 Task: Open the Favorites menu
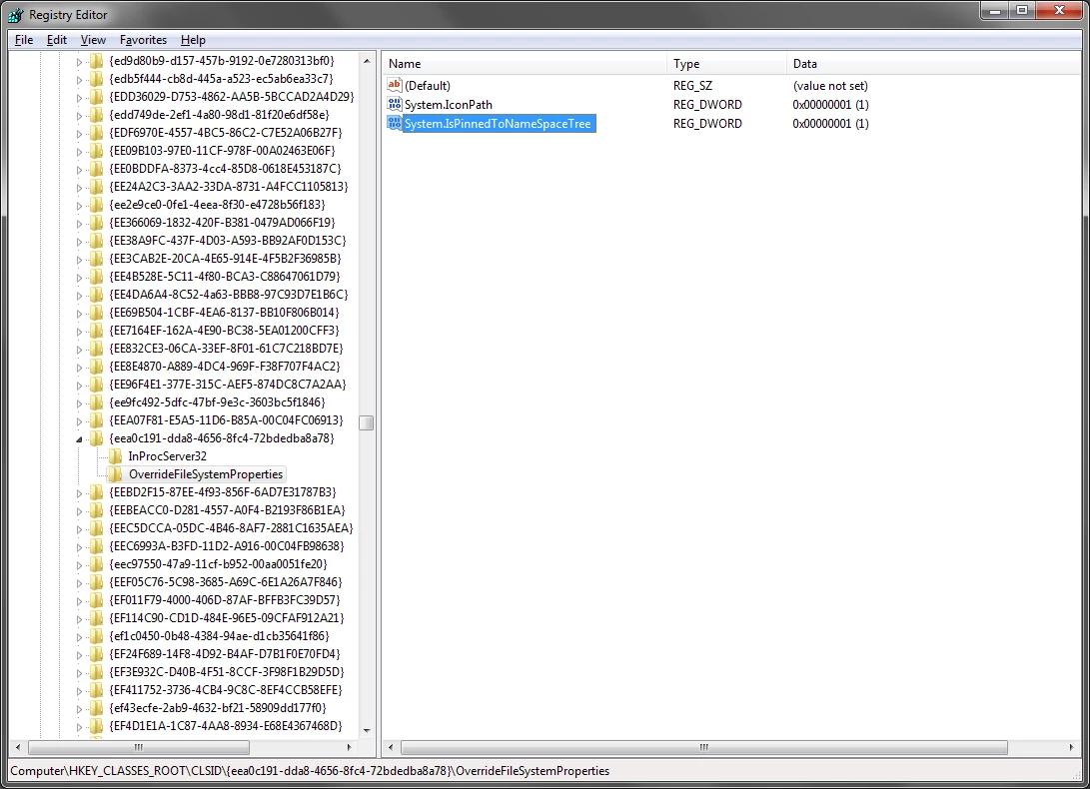click(x=143, y=40)
